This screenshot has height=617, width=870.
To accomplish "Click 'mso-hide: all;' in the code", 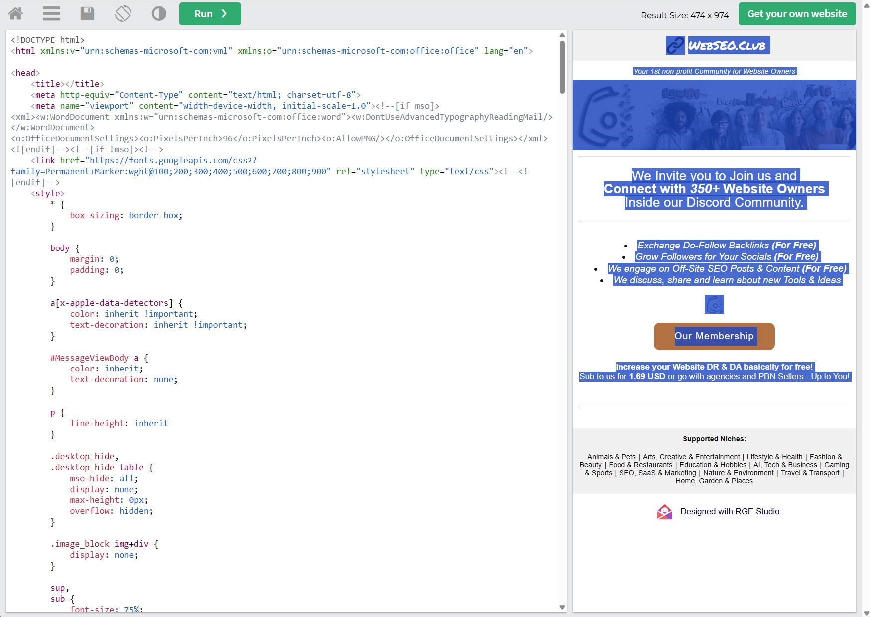I will 104,478.
